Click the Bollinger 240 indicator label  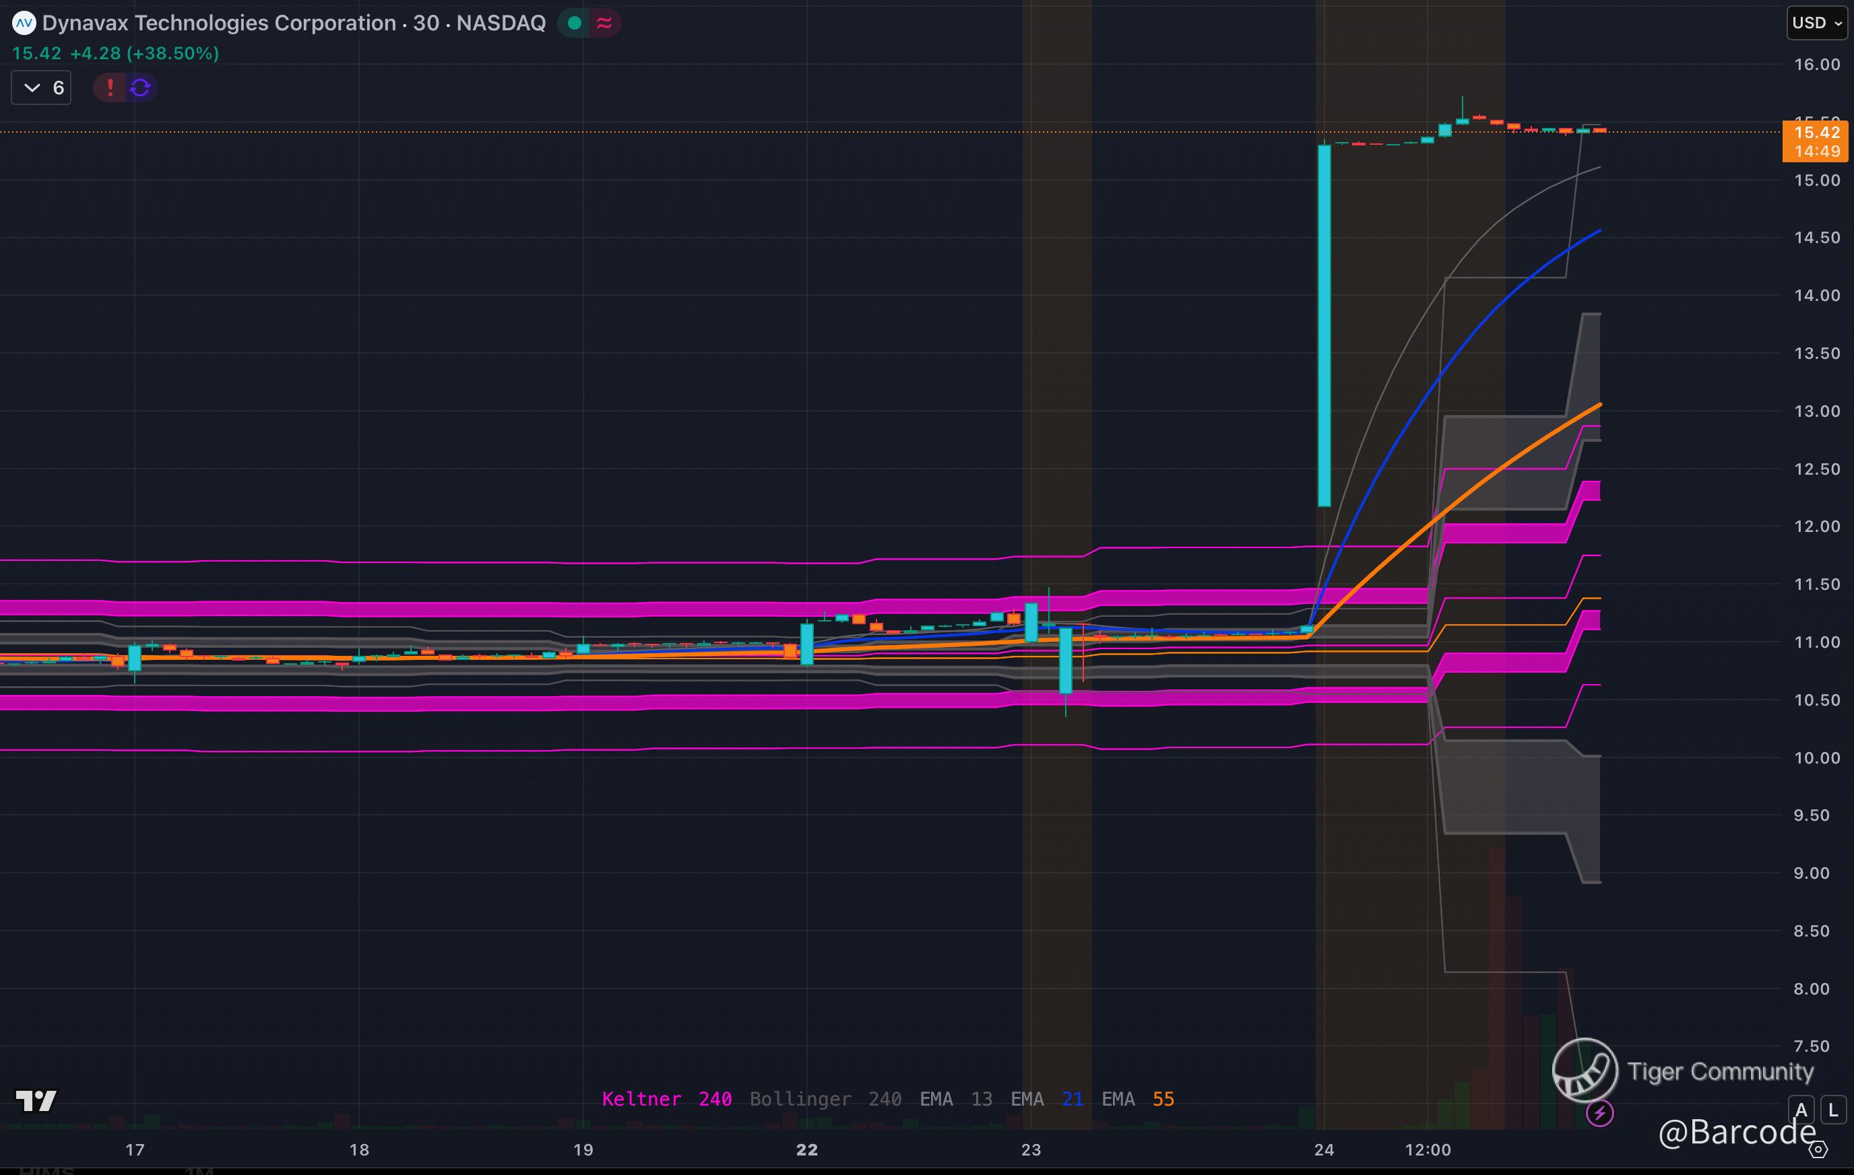click(x=825, y=1099)
